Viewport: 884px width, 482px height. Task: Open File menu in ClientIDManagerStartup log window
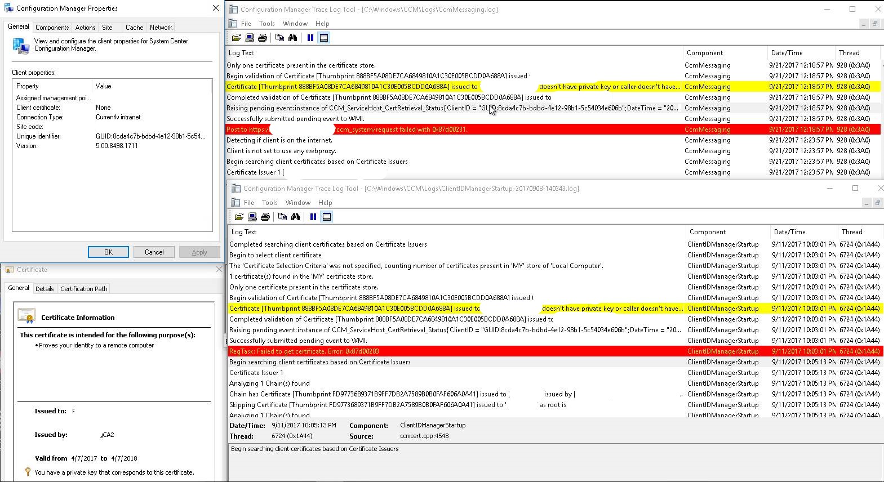tap(249, 203)
